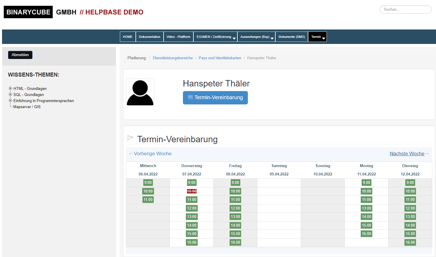436x257 pixels.
Task: Click inside the Suchen search field
Action: click(405, 10)
